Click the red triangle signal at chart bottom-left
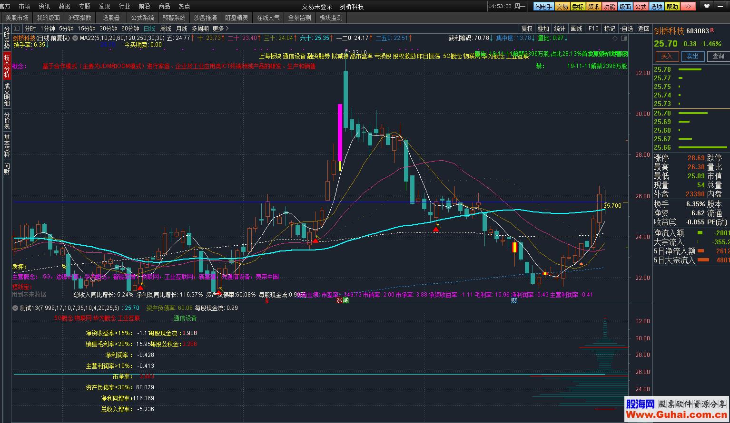 click(x=140, y=287)
